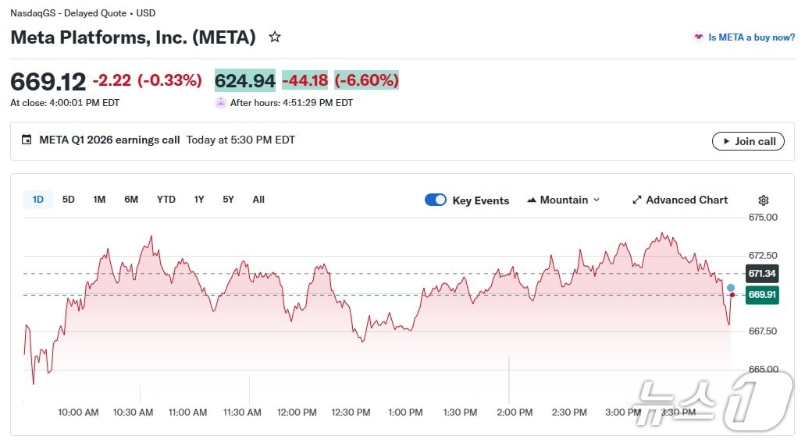Click the star icon to follow META
The width and height of the screenshot is (805, 443).
275,37
